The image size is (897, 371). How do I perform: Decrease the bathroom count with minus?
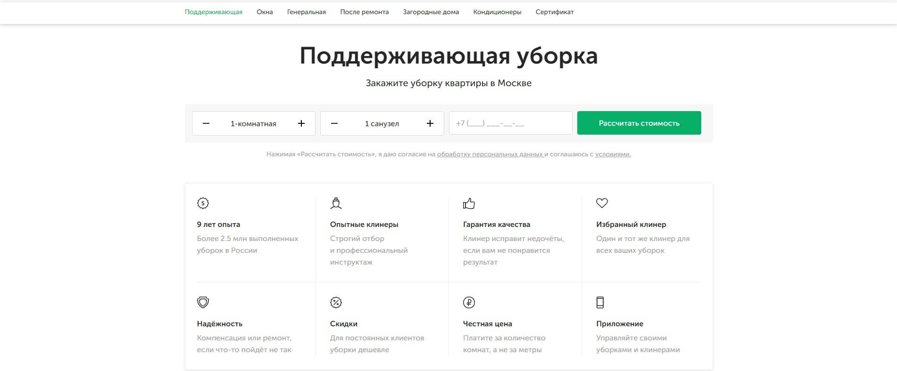pyautogui.click(x=334, y=123)
